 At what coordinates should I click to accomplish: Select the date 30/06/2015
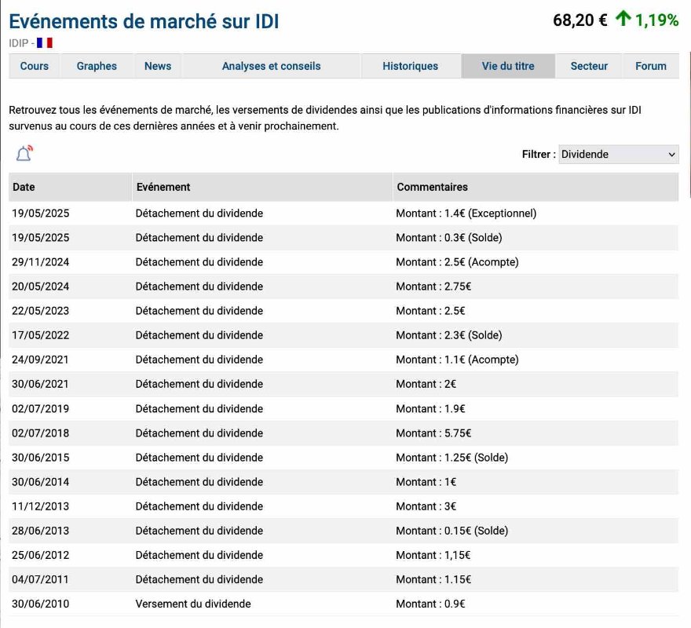tap(41, 458)
